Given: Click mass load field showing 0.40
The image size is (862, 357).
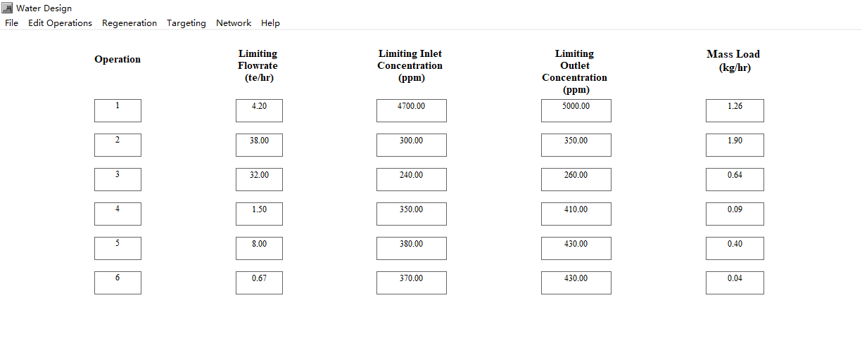Looking at the screenshot, I should [x=735, y=248].
